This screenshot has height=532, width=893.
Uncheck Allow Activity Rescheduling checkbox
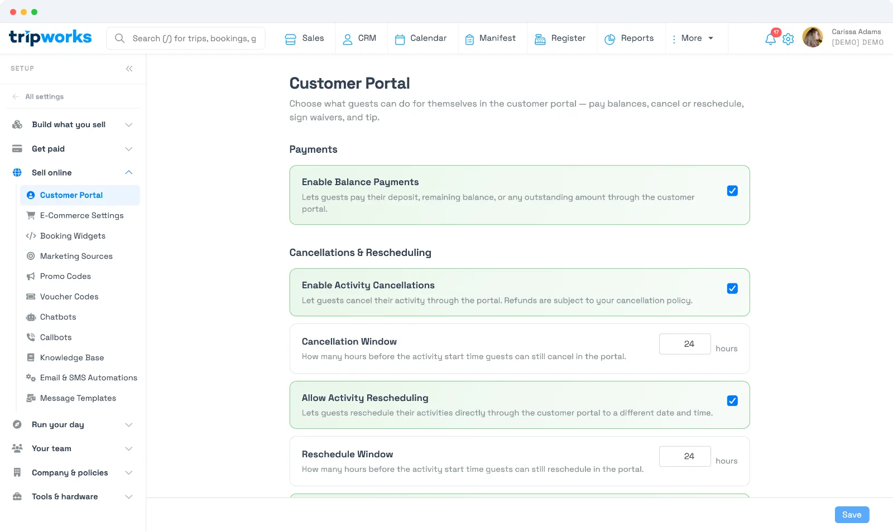coord(732,401)
